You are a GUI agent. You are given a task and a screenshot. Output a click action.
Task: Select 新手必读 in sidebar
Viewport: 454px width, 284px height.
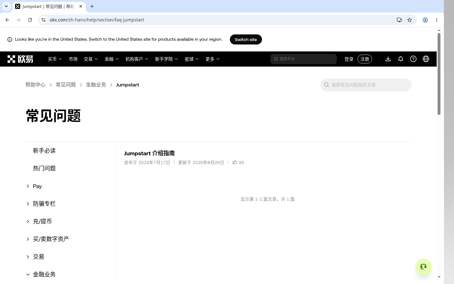(44, 151)
